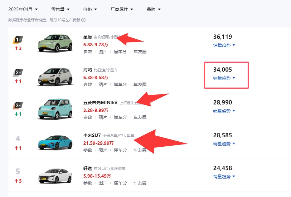This screenshot has height=197, width=291.
Task: View 图片 for 五菱宏光MINIEV
Action: coord(103,117)
